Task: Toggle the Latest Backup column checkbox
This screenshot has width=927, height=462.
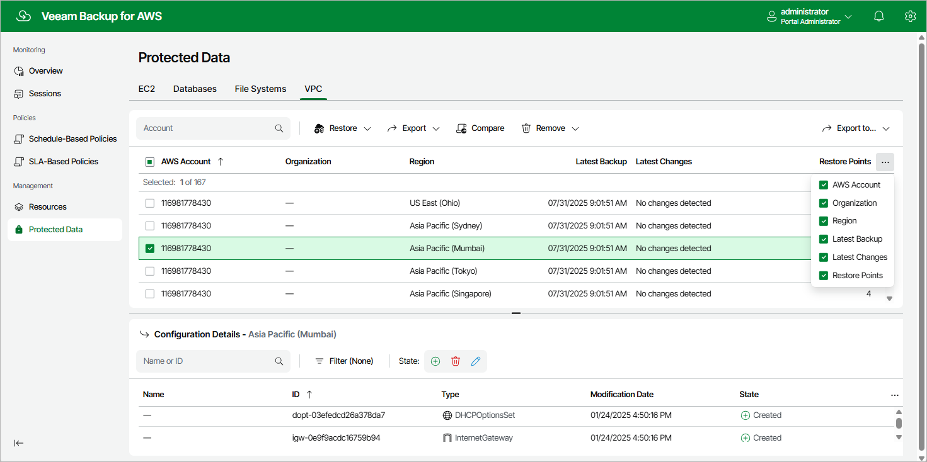Action: pyautogui.click(x=824, y=239)
